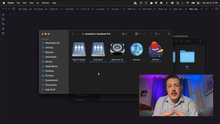220x124 pixels.
Task: Open Web Stuff folder in Finder sidebar
Action: 49,90
